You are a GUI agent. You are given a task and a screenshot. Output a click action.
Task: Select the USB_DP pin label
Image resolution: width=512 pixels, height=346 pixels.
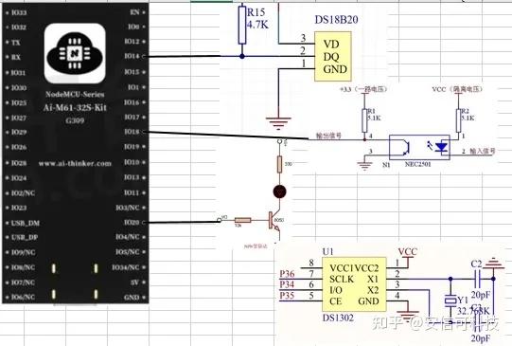click(25, 237)
